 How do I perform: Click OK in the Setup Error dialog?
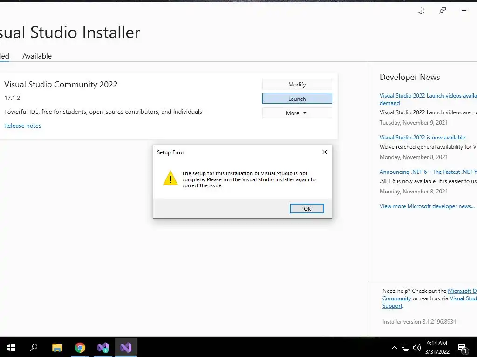[x=307, y=209]
